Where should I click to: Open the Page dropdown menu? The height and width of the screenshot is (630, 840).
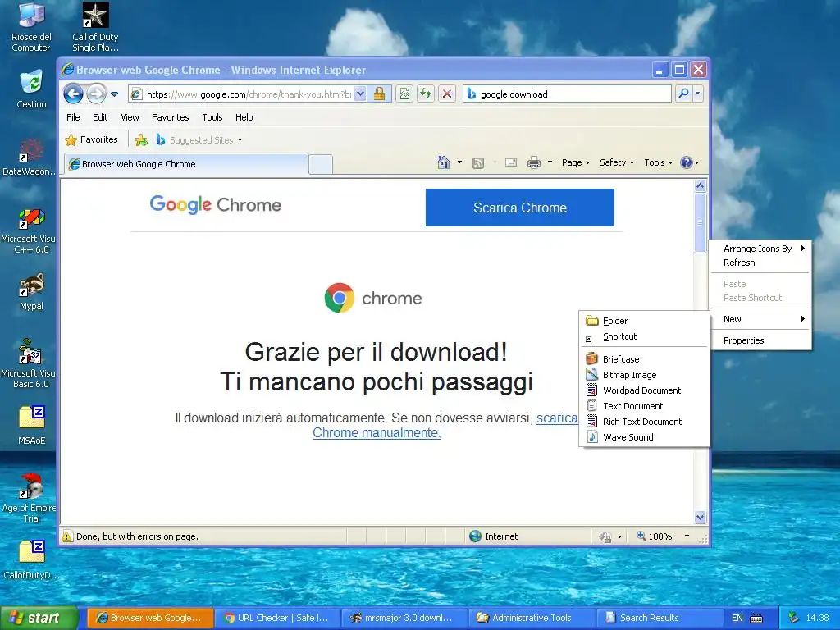coord(576,162)
